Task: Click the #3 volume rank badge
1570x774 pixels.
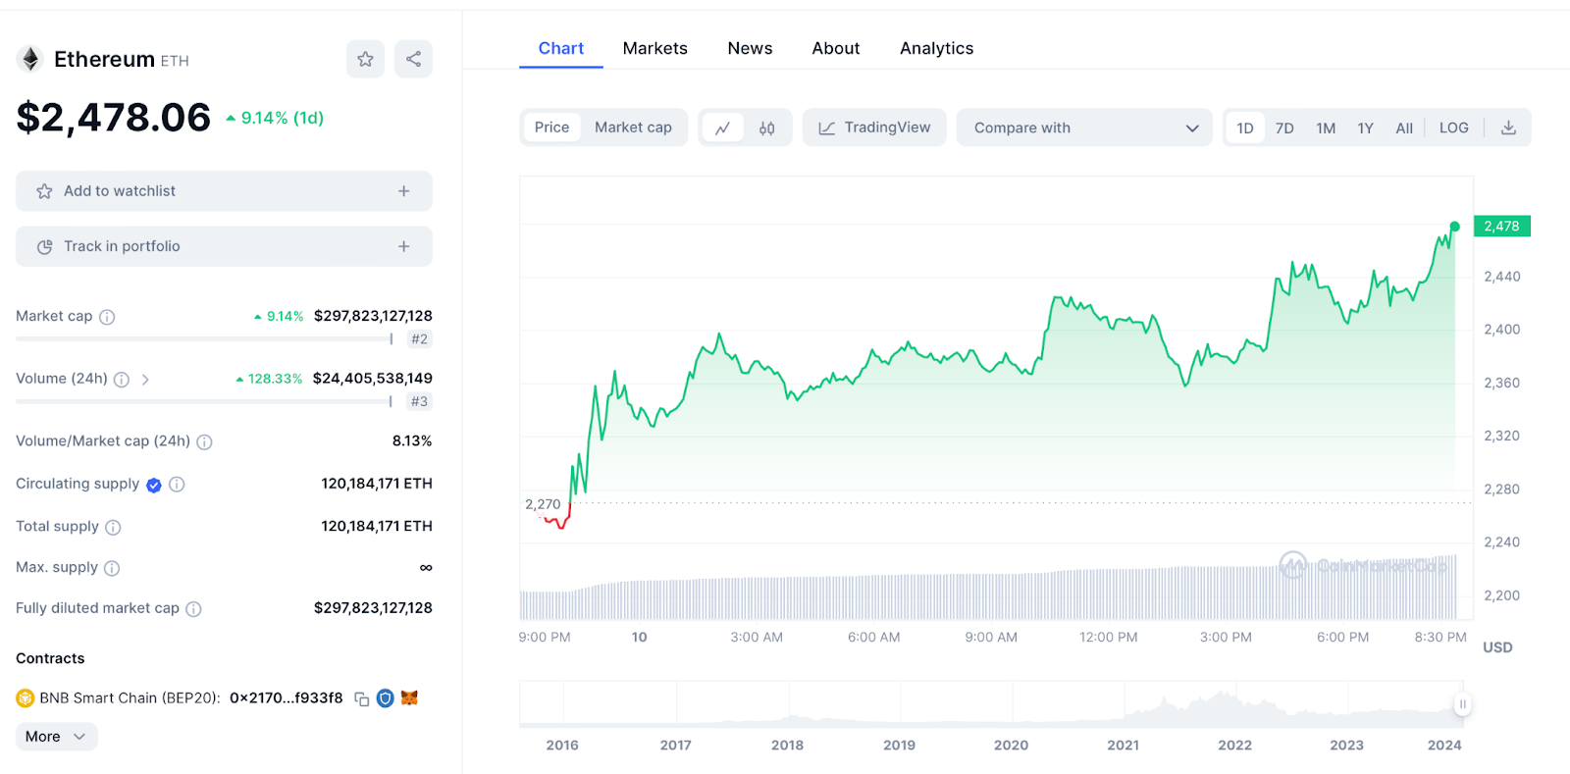Action: coord(419,401)
